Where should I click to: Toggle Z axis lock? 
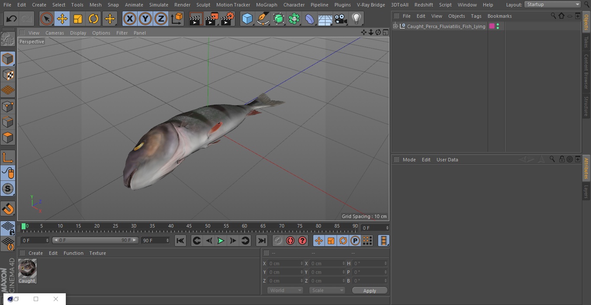(x=161, y=19)
